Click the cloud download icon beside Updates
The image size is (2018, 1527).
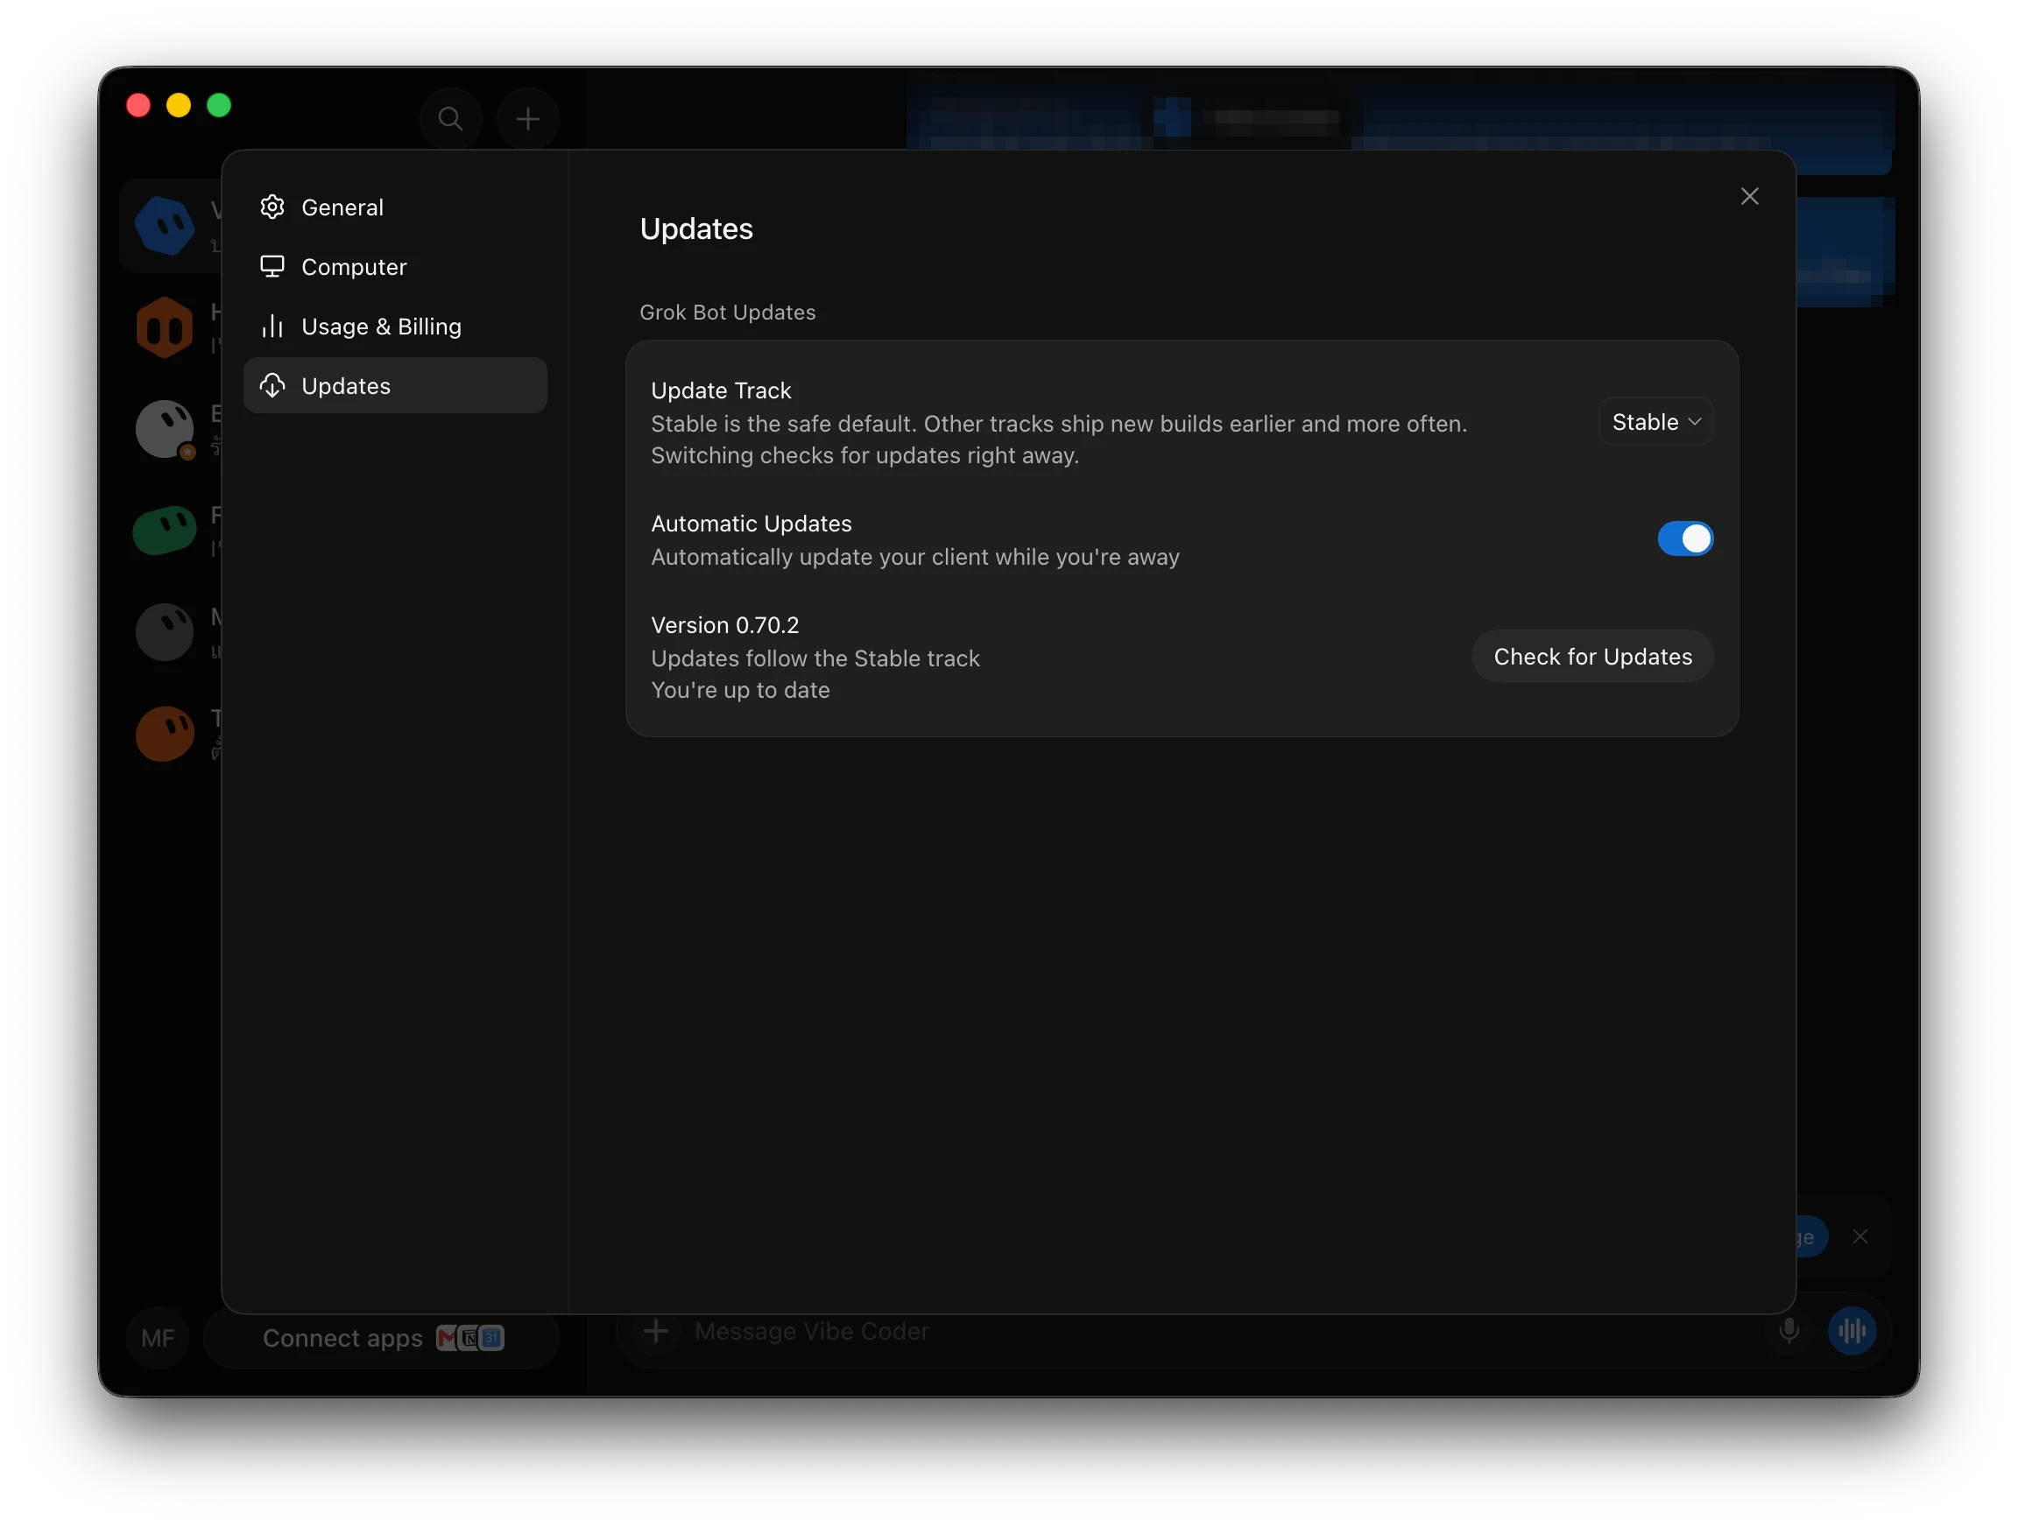(272, 386)
